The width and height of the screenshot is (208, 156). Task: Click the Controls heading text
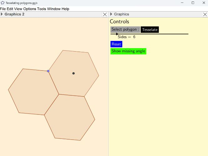coord(119,22)
